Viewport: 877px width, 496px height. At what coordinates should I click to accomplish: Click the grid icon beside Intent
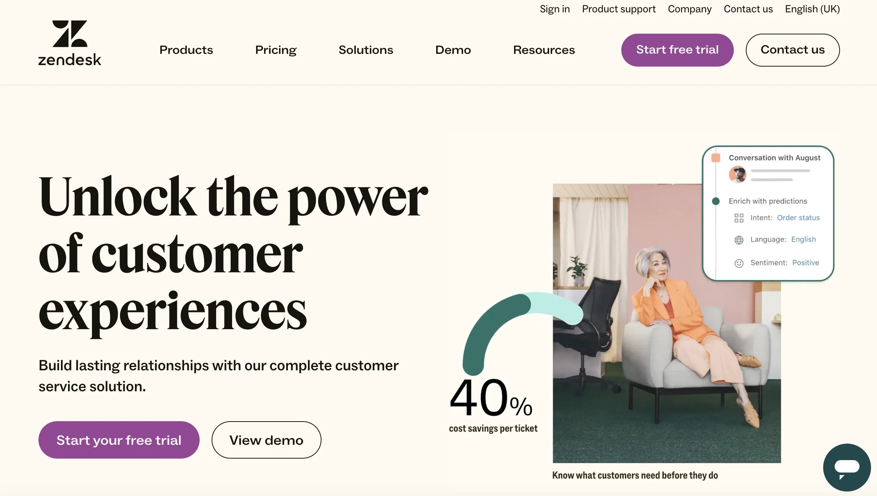(x=739, y=217)
